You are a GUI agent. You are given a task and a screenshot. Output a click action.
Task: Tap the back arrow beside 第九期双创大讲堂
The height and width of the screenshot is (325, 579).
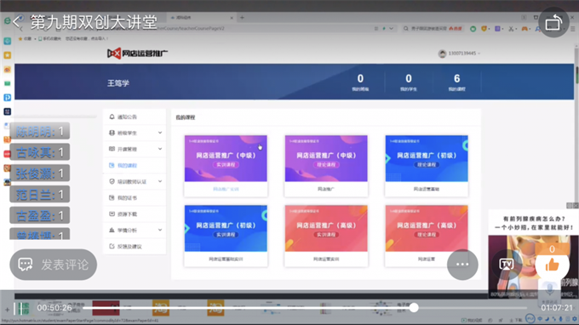tap(16, 22)
